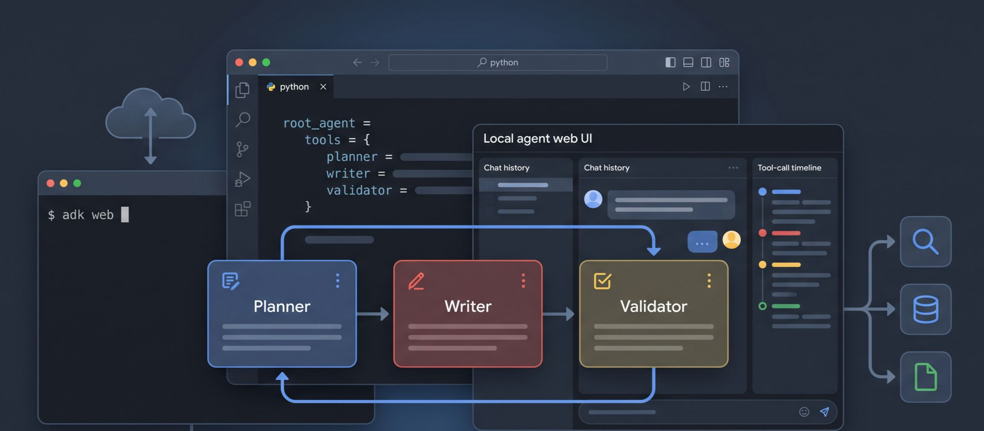
Task: Click the send paper-plane icon in chat
Action: coord(825,411)
